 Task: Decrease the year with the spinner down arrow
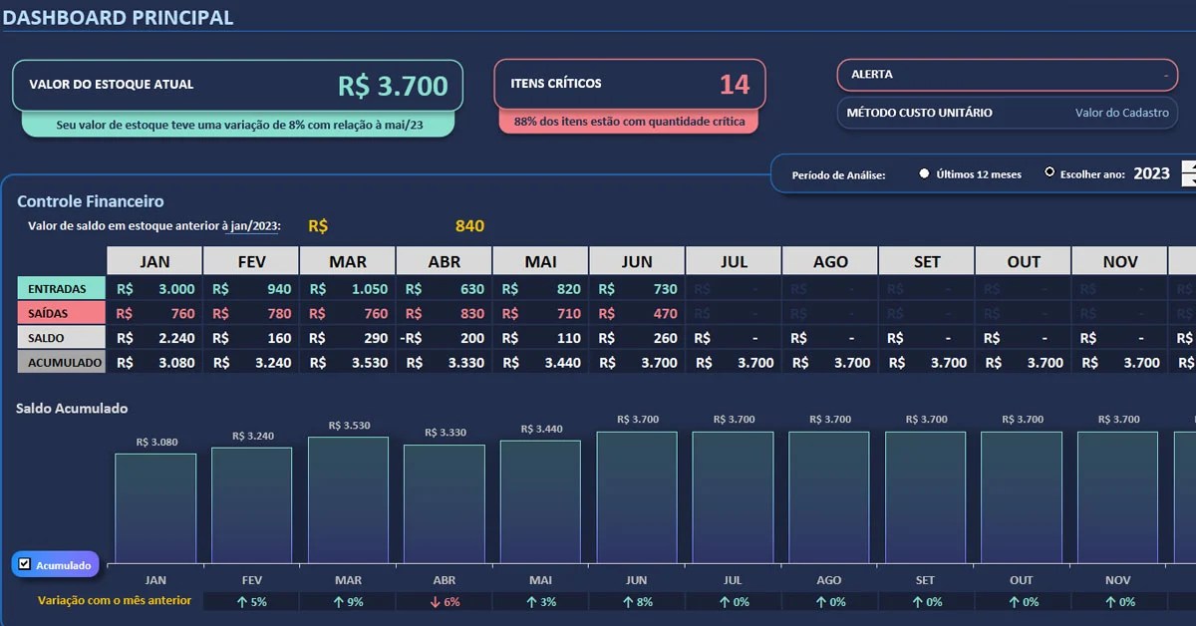coord(1188,179)
